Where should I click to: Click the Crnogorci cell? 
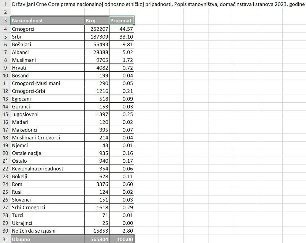coord(47,29)
